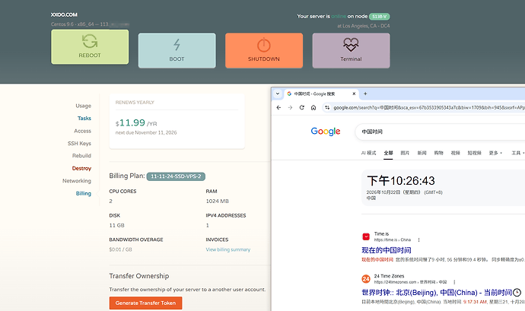Open the Networking sidebar section
525x311 pixels.
point(77,181)
